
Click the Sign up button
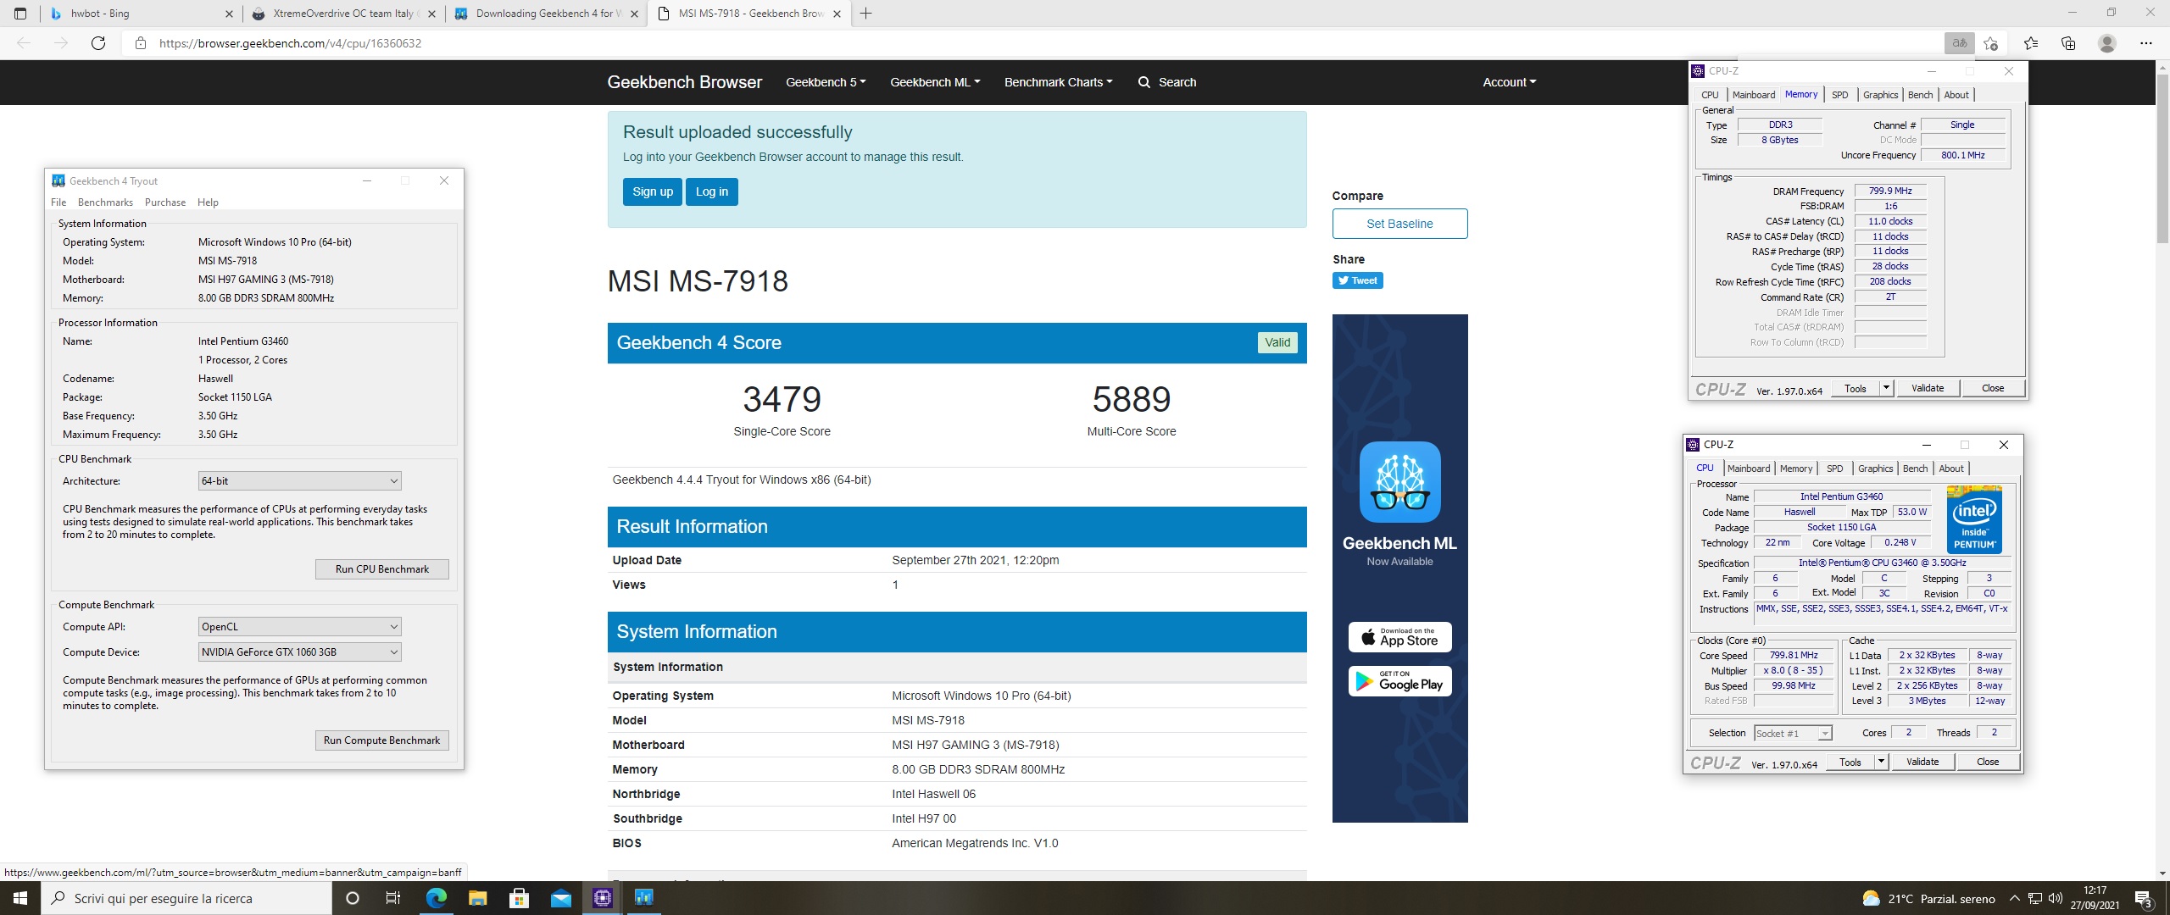pyautogui.click(x=653, y=191)
